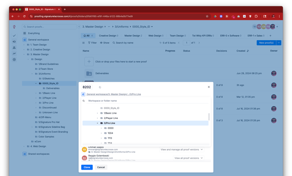Click the folder icon of 3/Pro Line

[102, 123]
